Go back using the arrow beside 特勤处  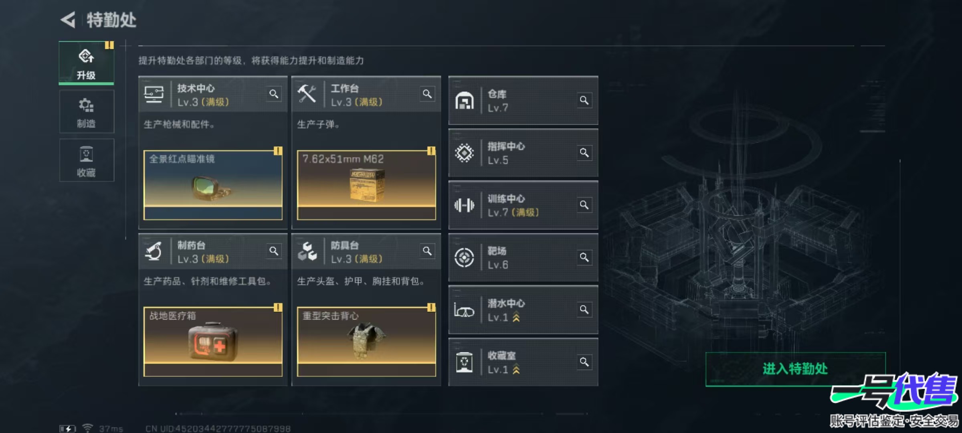coord(69,19)
